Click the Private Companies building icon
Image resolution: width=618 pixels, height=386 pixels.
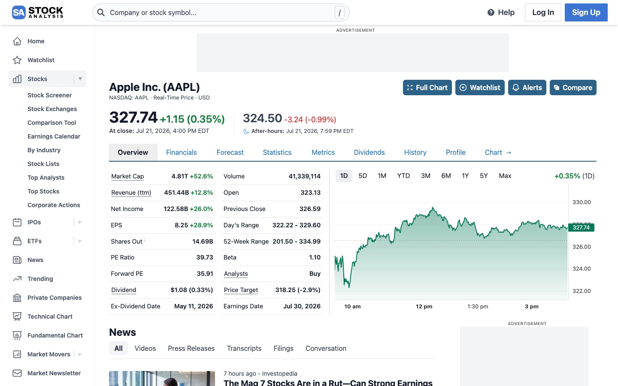click(x=17, y=298)
